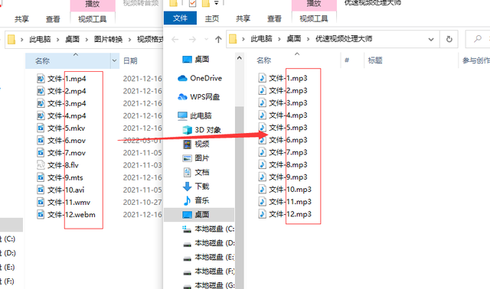Click the forward navigation arrow
Viewport: 490px width, 289px height.
tap(192, 39)
